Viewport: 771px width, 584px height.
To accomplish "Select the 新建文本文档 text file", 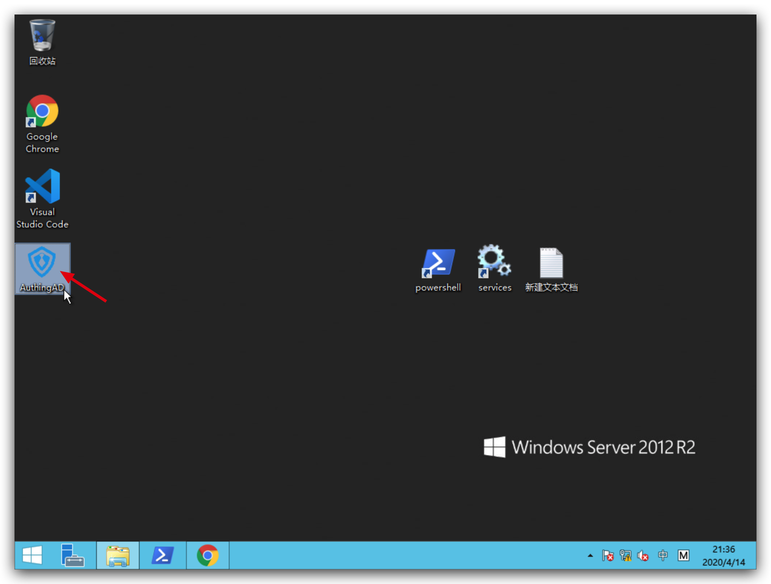I will tap(551, 263).
